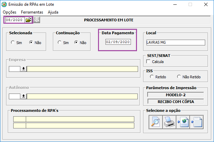Click the application icon in the title bar
Viewport: 214px width, 142px height.
pos(4,4)
